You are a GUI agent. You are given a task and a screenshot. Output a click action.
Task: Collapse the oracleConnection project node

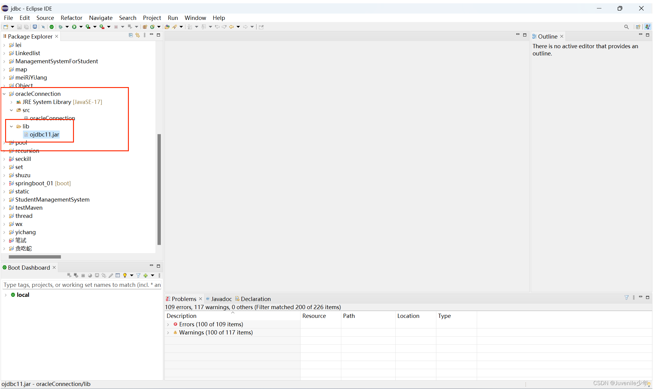click(x=4, y=94)
